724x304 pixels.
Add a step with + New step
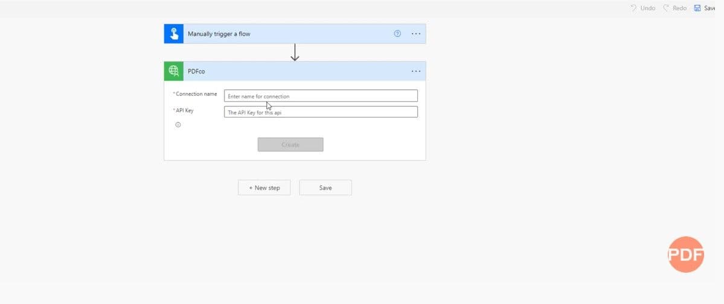tap(264, 188)
